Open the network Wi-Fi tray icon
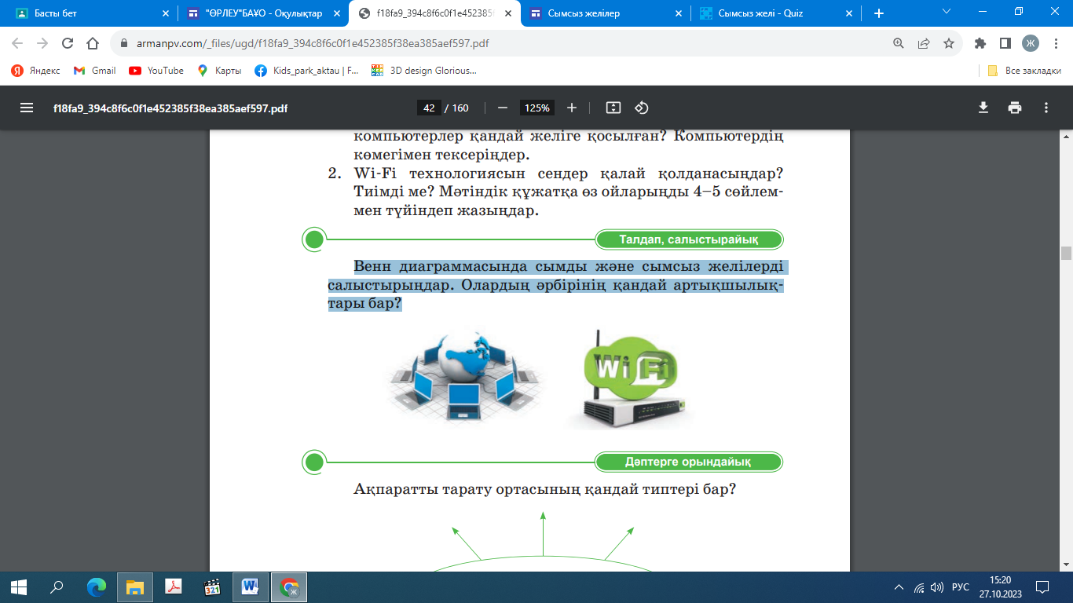The height and width of the screenshot is (603, 1073). coord(919,587)
